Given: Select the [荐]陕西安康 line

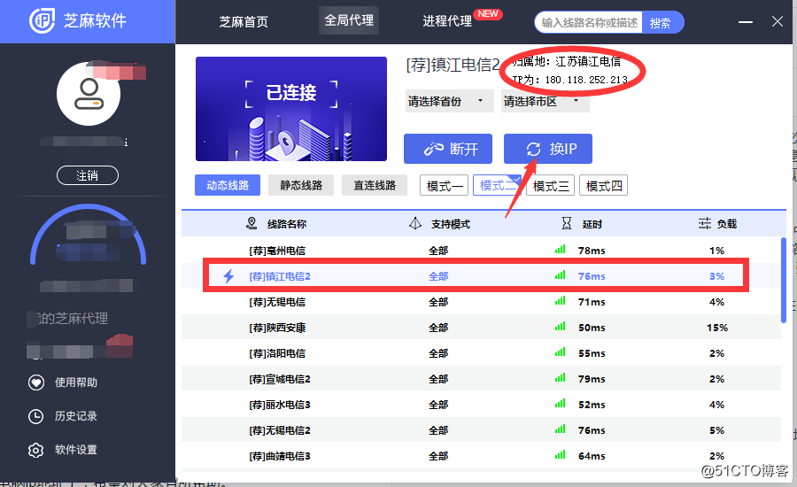Looking at the screenshot, I should pos(481,328).
